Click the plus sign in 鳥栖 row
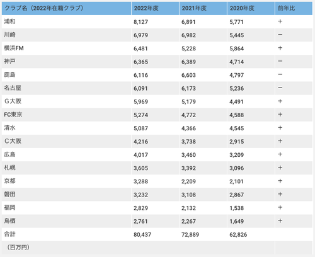The image size is (315, 257). point(280,220)
